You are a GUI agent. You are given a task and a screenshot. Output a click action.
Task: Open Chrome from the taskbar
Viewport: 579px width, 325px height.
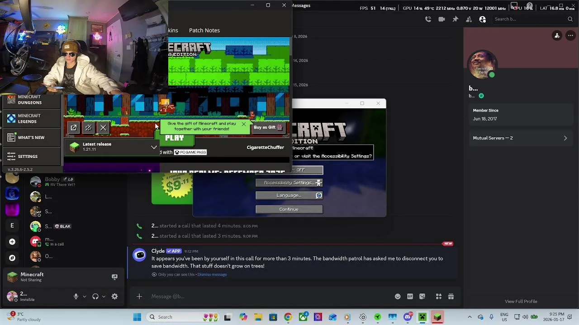[288, 317]
